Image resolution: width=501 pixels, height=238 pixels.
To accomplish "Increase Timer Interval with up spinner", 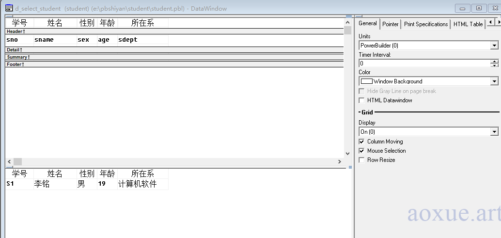I will coord(495,62).
